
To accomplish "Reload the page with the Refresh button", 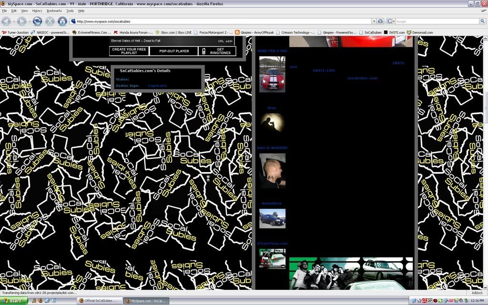I will point(37,21).
